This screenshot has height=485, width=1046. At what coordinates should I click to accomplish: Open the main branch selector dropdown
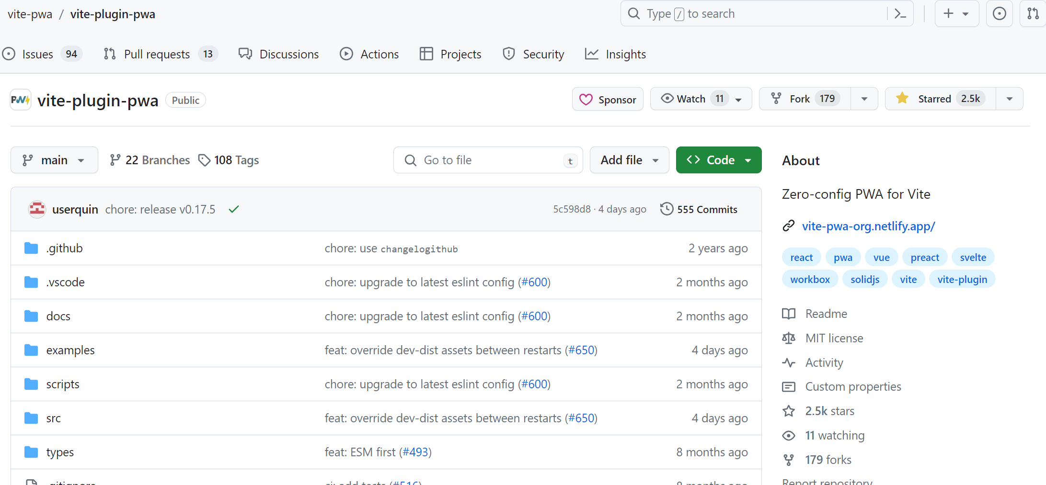(x=54, y=160)
